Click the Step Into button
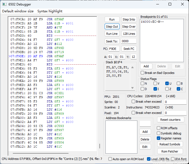 129,19
